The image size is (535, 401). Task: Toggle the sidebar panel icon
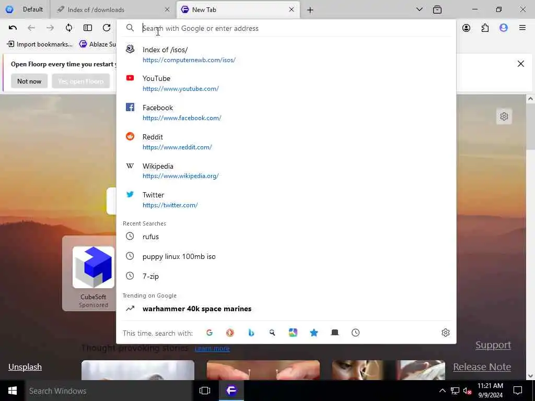click(88, 28)
